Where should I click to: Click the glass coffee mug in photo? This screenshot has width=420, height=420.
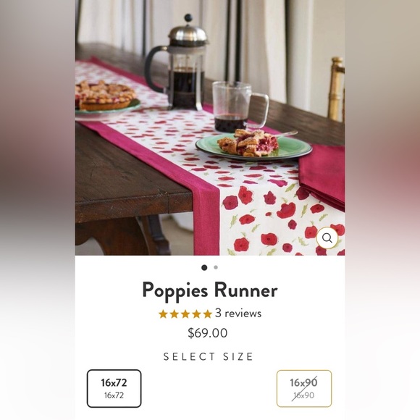[x=240, y=107]
